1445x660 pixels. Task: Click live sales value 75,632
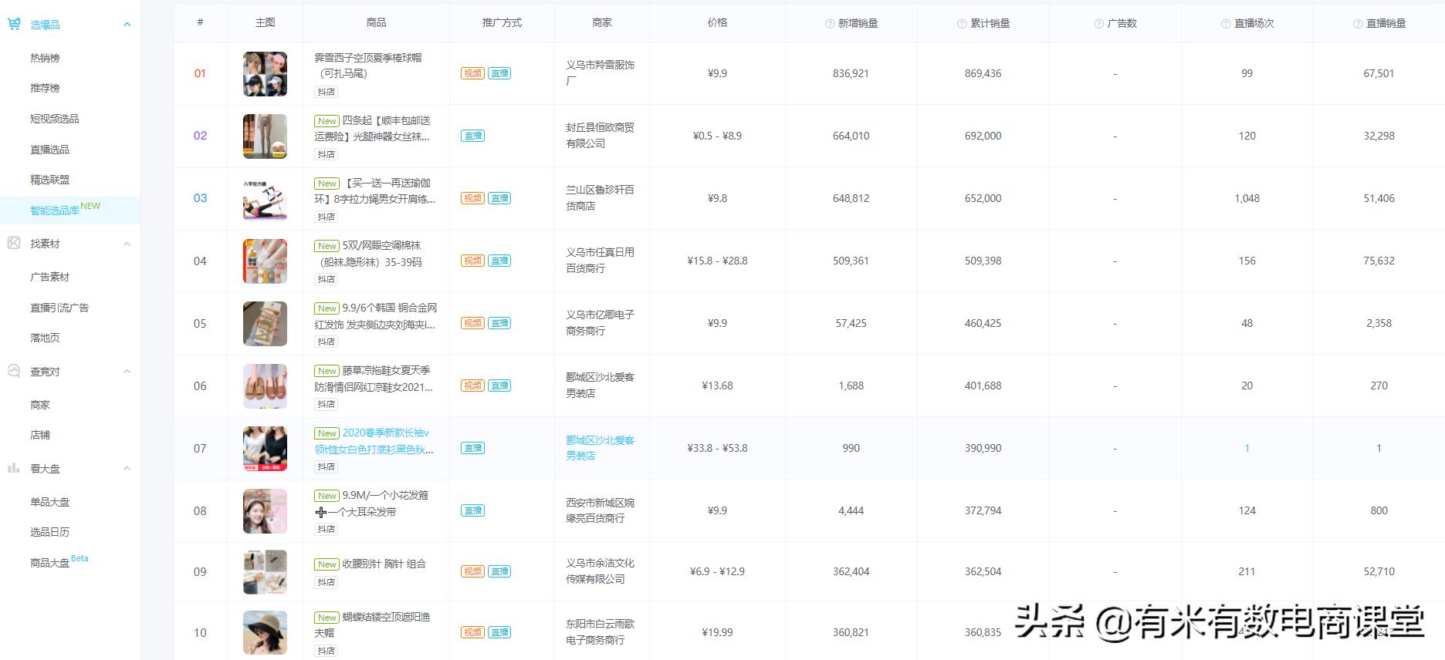tap(1379, 261)
